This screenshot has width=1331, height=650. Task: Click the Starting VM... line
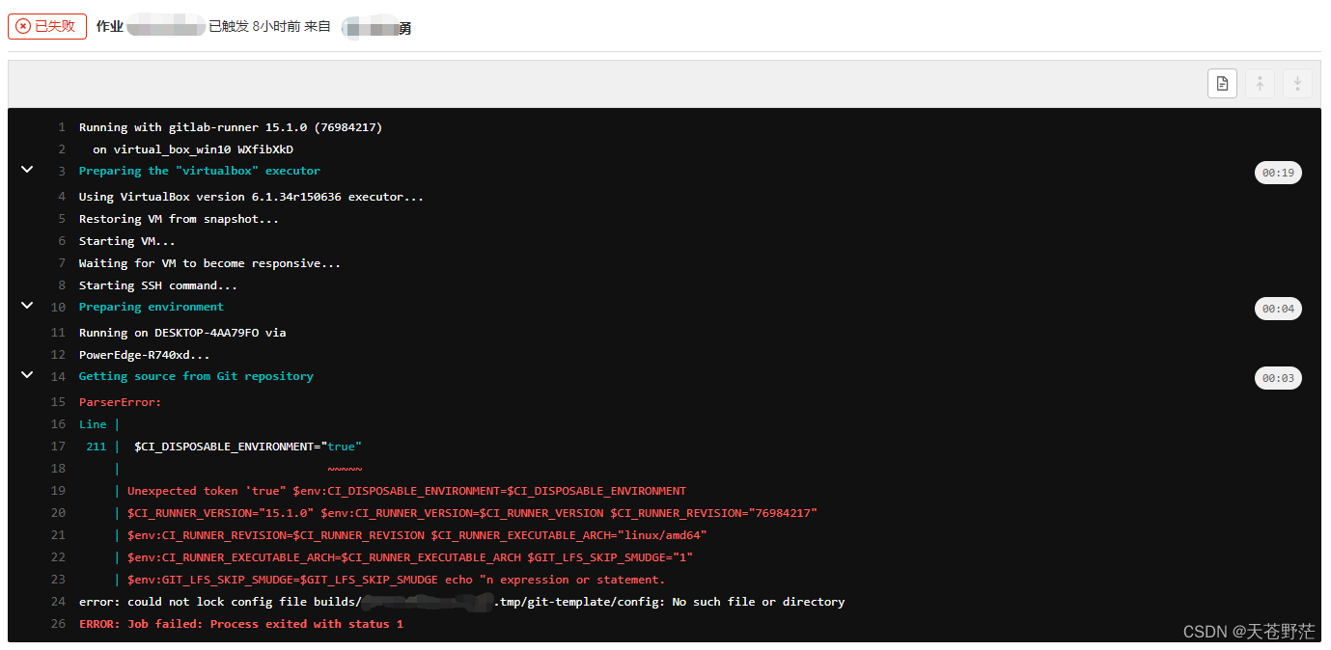click(x=127, y=241)
